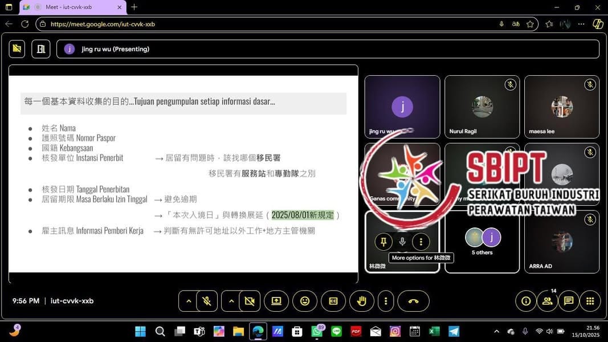
Task: Open meeting details info icon
Action: pos(526,301)
